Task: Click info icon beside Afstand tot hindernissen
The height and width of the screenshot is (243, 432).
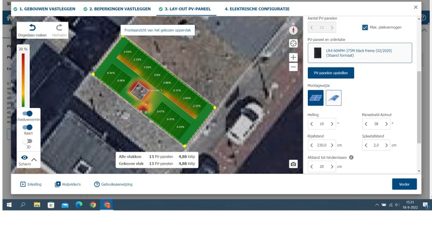Action: coord(352,158)
